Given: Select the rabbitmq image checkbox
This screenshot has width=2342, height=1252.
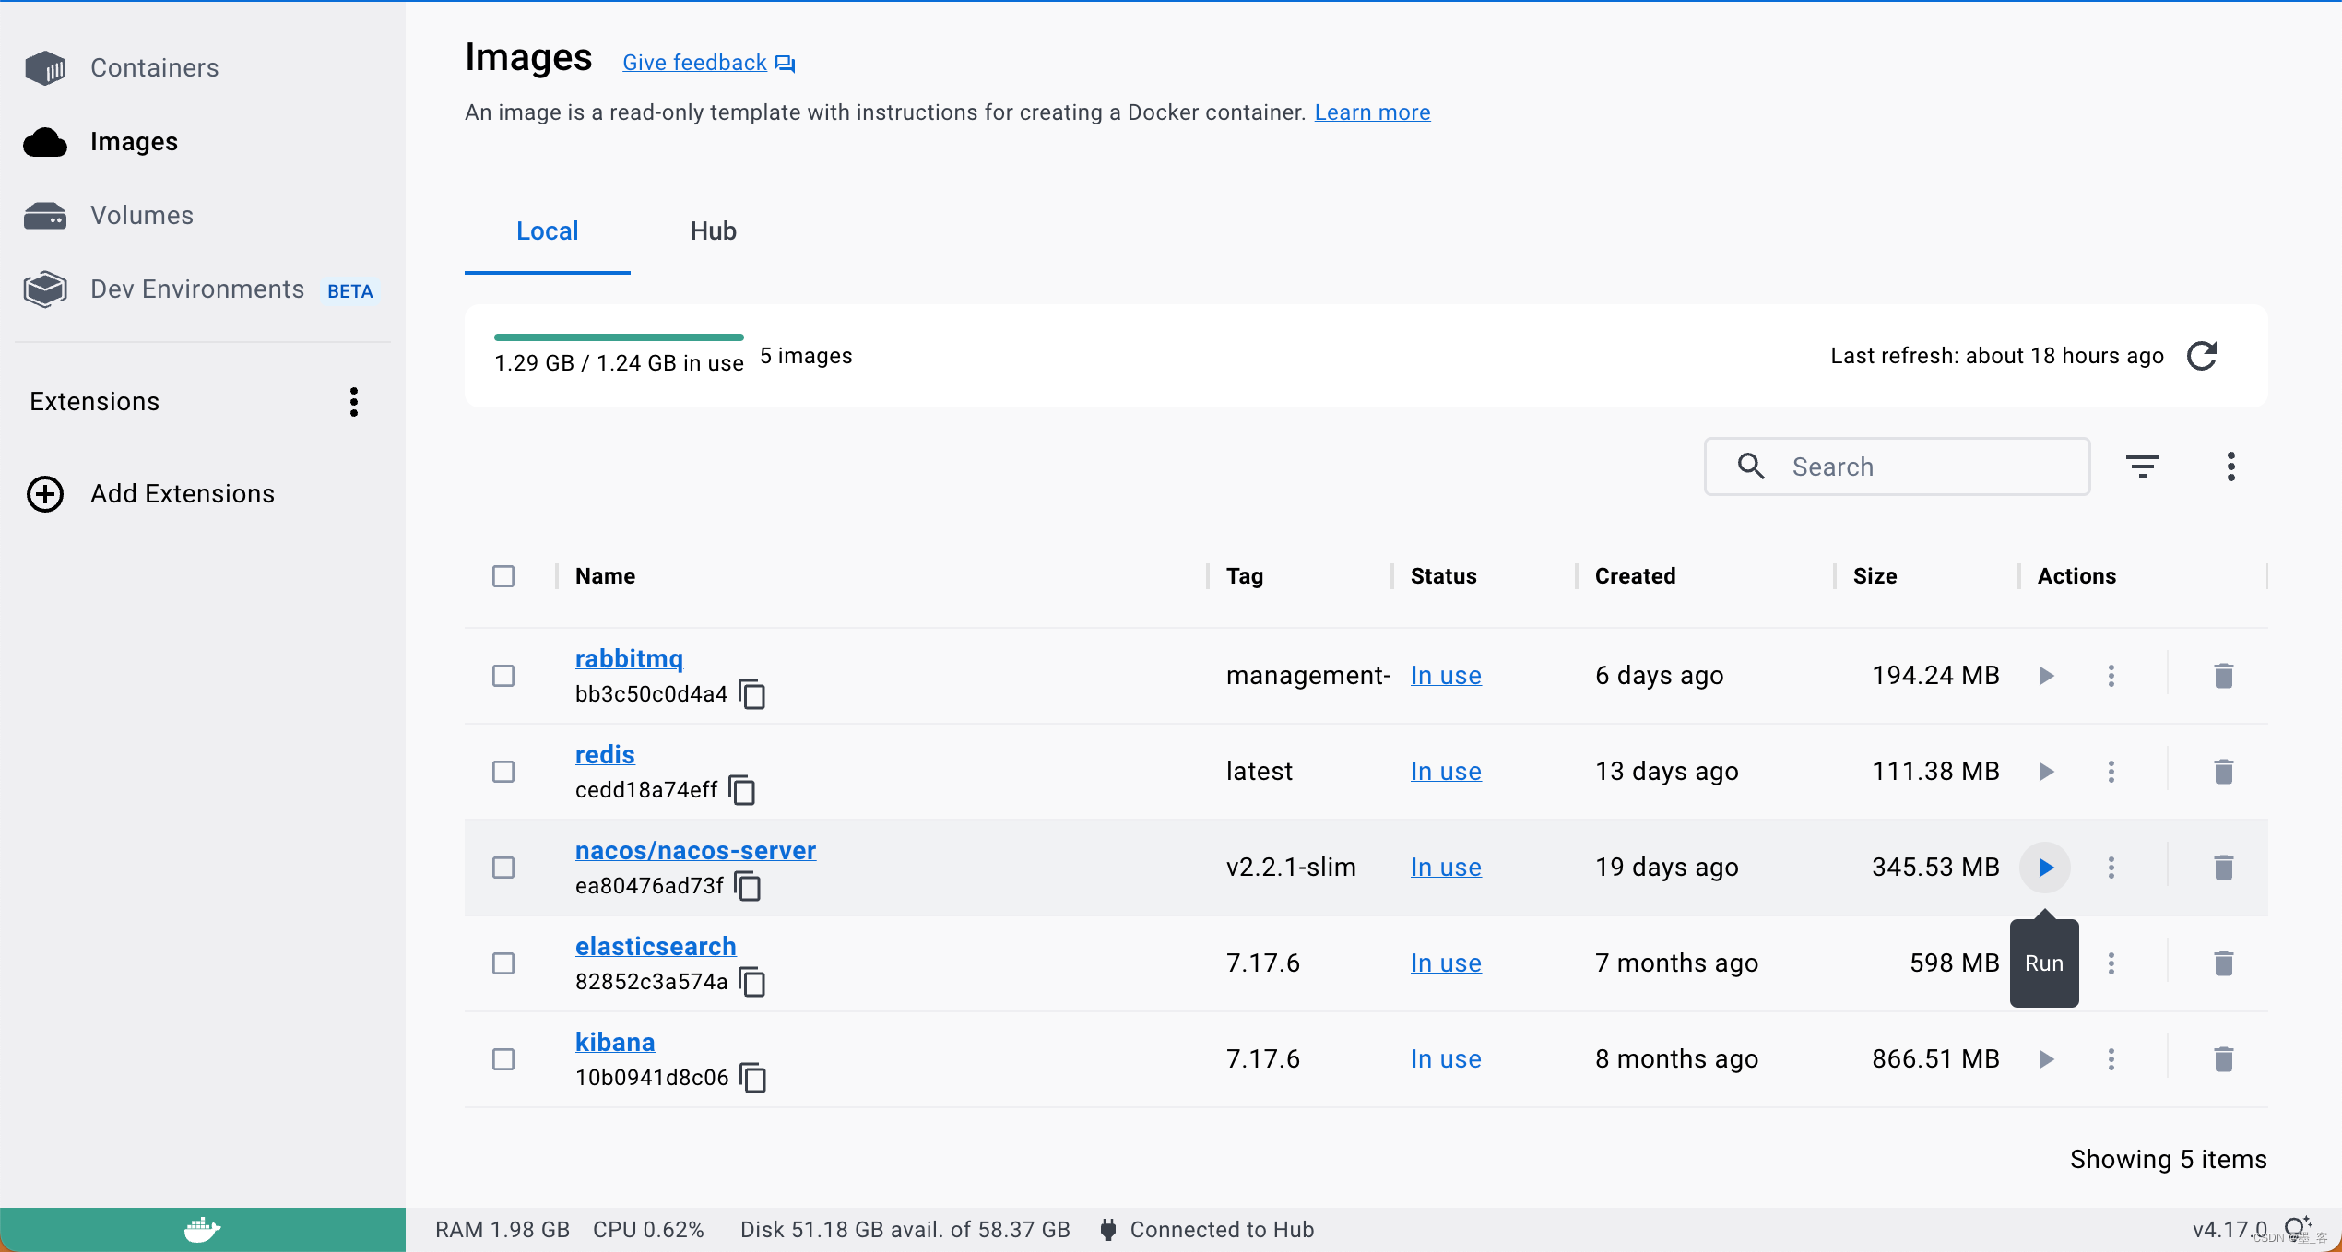Looking at the screenshot, I should (x=503, y=676).
